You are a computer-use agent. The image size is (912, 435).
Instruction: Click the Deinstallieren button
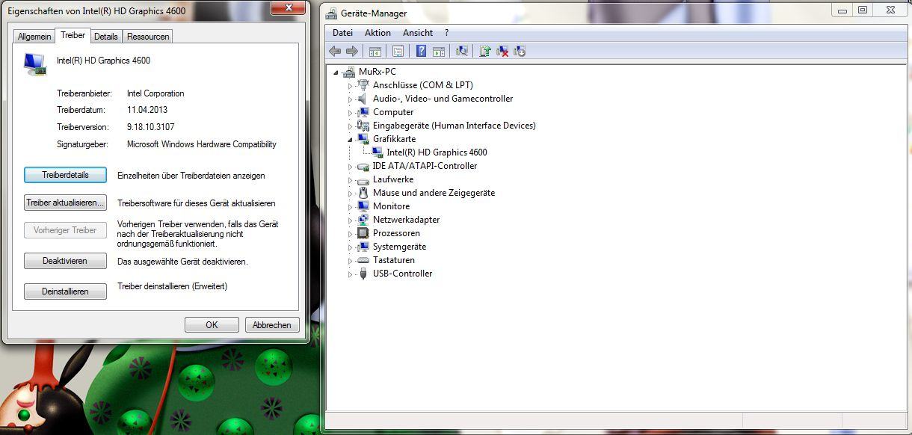(x=65, y=291)
